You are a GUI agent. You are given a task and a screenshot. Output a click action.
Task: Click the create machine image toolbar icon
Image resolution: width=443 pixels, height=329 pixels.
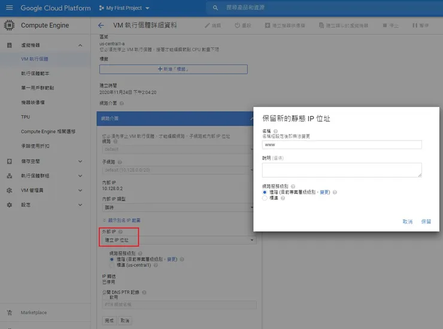coord(267,25)
